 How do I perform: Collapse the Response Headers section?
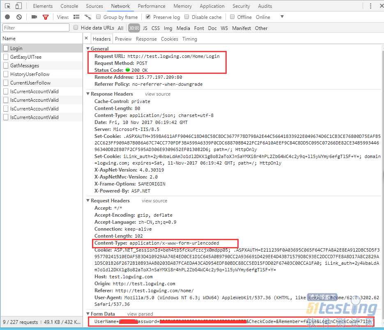point(88,94)
